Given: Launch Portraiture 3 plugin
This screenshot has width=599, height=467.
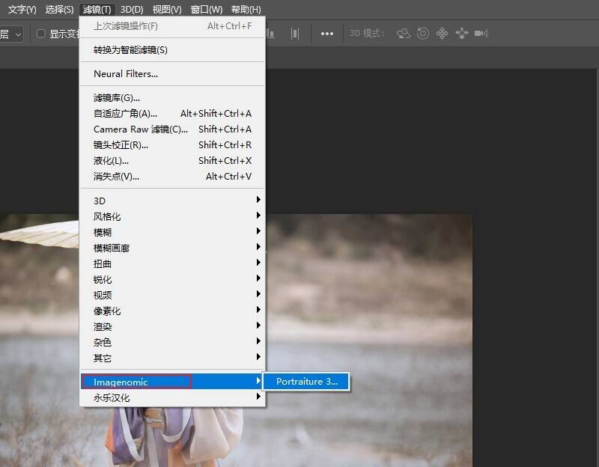Looking at the screenshot, I should click(x=306, y=382).
